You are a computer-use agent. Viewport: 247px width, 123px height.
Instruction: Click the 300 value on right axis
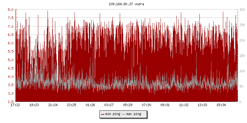coord(242,10)
